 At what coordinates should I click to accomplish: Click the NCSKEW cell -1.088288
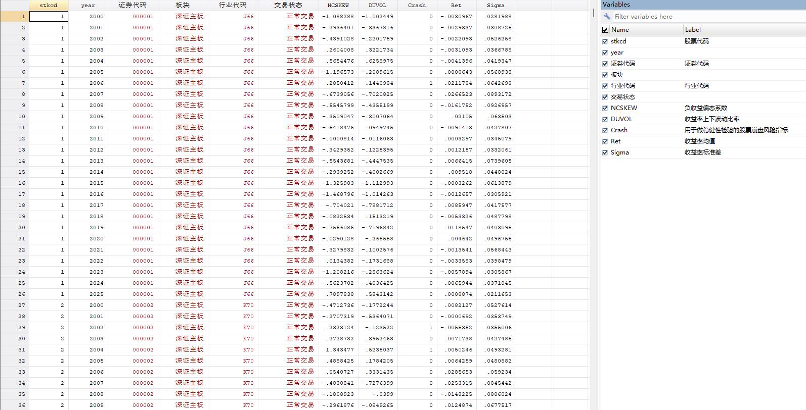coord(338,16)
